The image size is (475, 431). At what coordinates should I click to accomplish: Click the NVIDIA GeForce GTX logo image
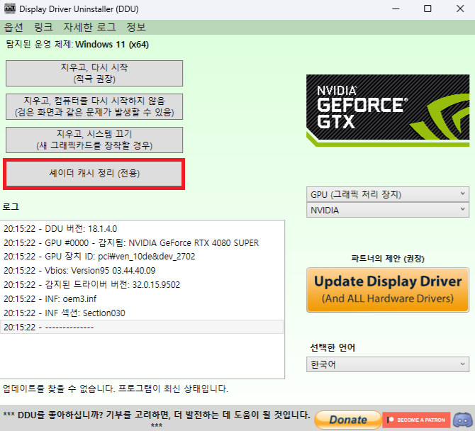[388, 111]
